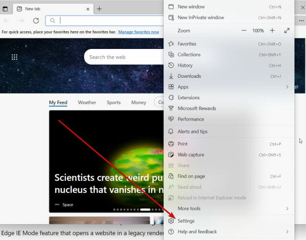Open the History menu entry label
Viewport: 306px width, 240px height.
(185, 65)
